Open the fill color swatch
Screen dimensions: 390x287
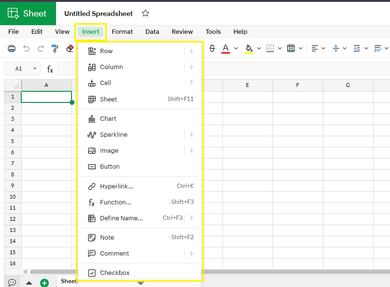(248, 48)
